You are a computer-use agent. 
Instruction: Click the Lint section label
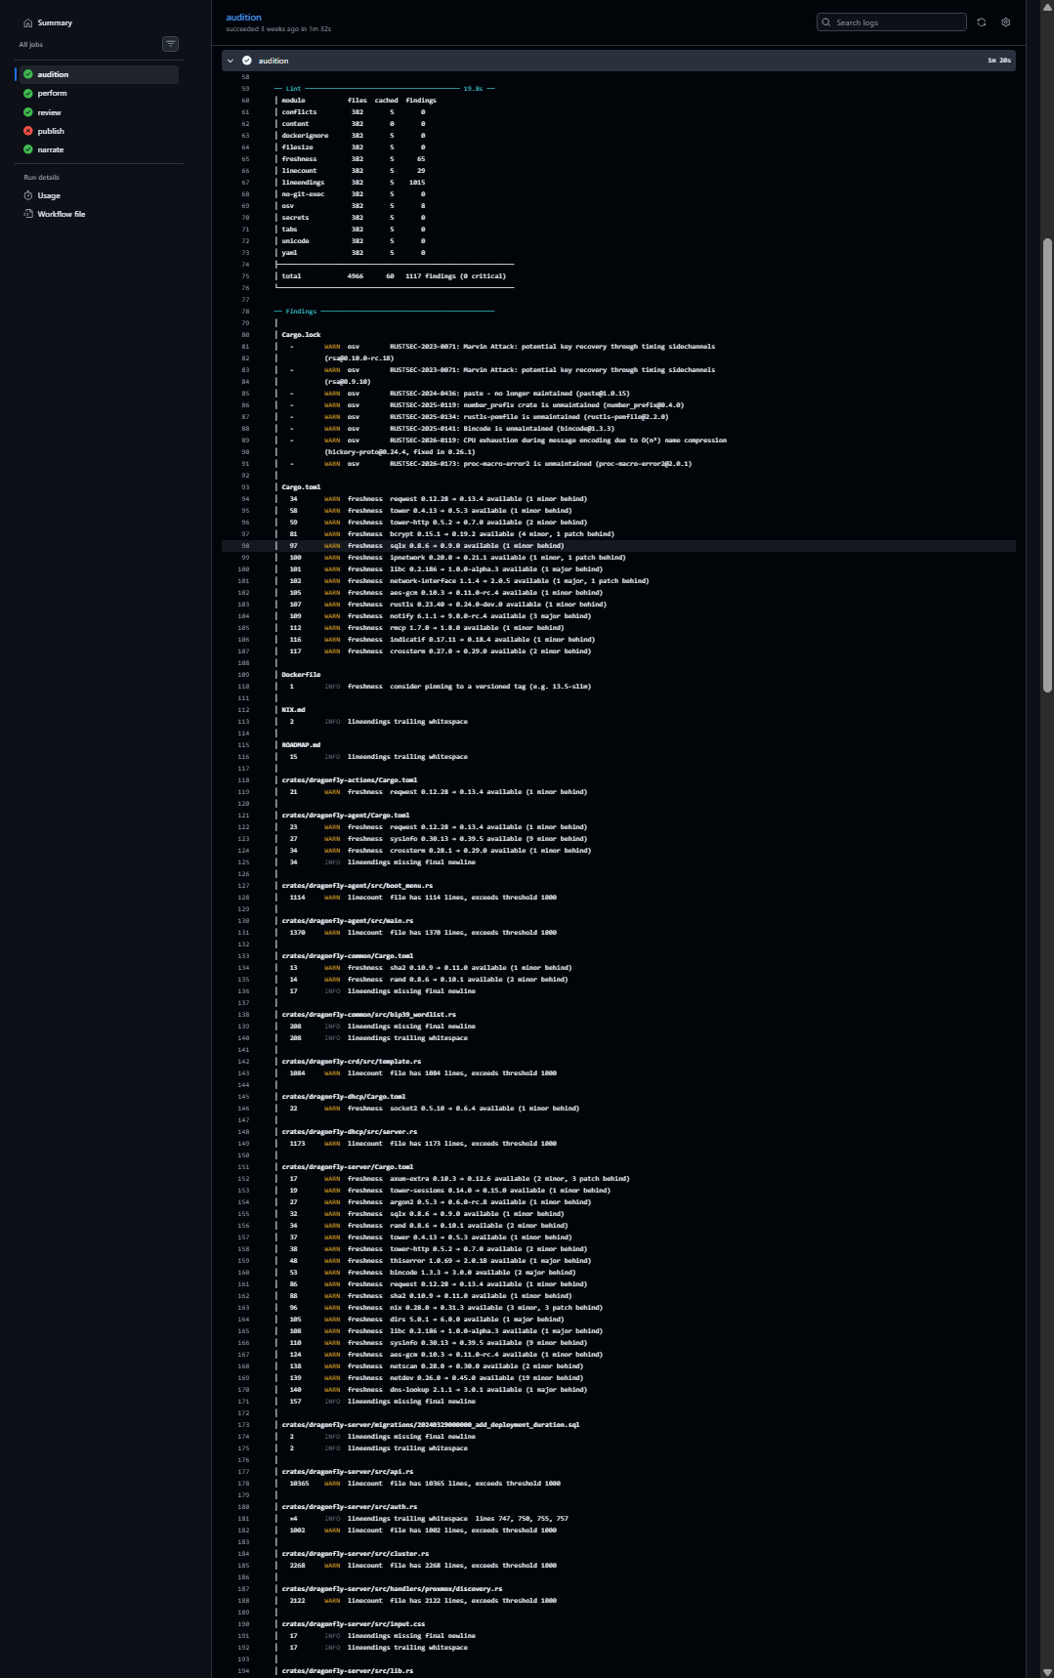293,89
